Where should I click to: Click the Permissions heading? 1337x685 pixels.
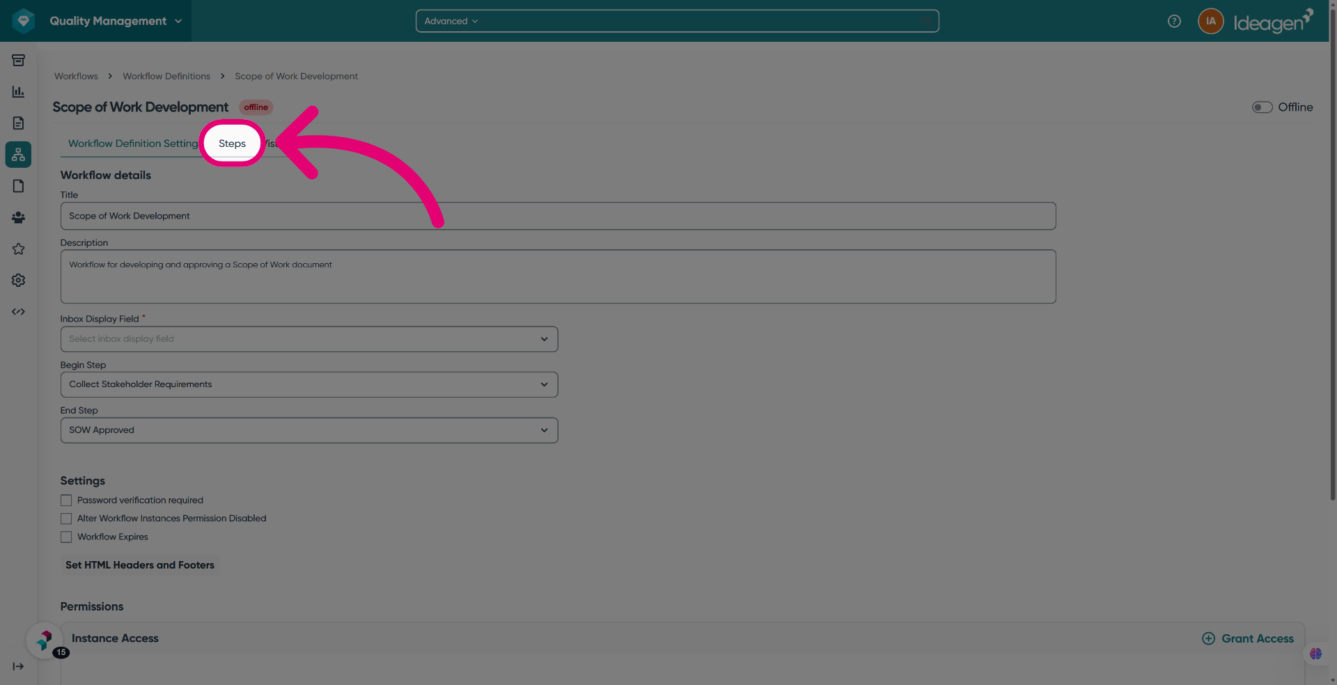point(92,607)
